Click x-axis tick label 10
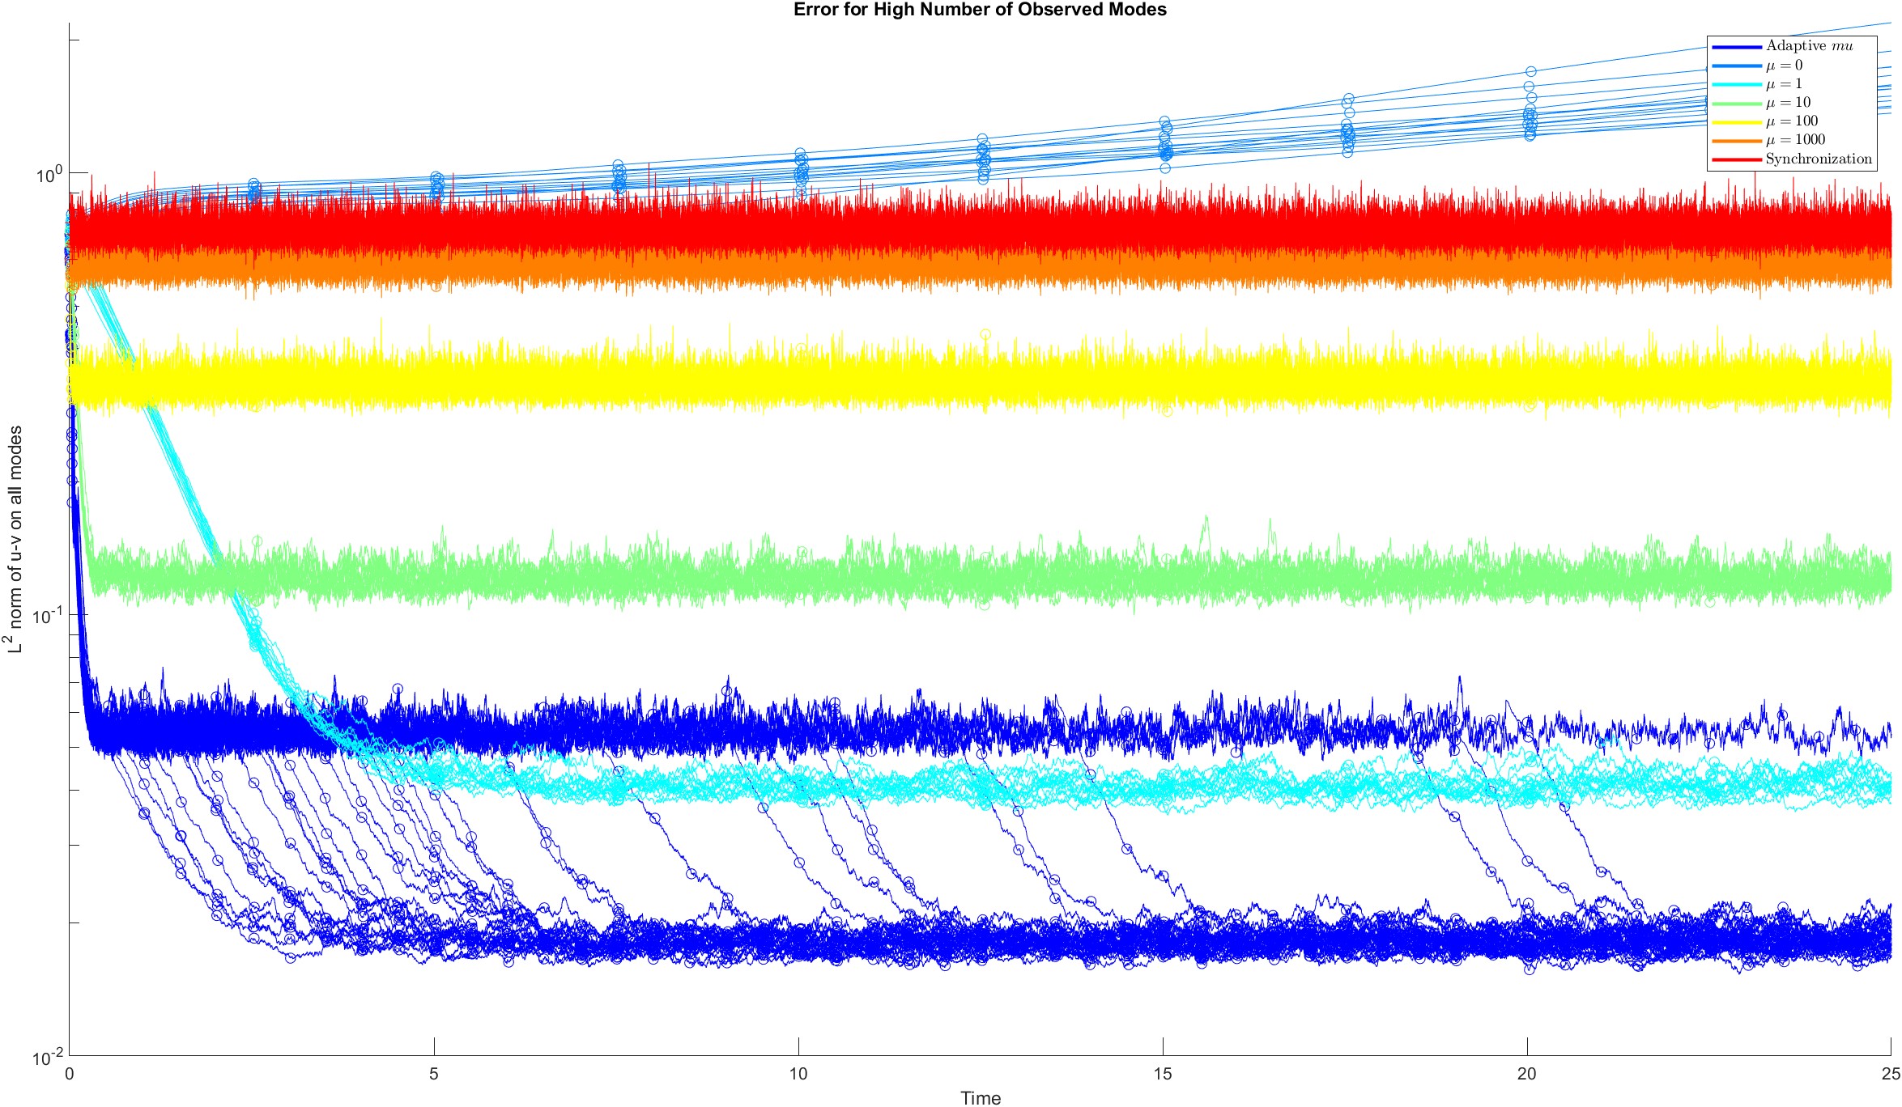 pos(798,1074)
